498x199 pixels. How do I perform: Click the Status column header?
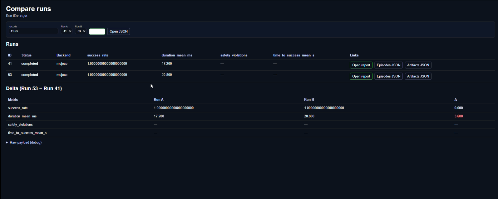tap(27, 55)
